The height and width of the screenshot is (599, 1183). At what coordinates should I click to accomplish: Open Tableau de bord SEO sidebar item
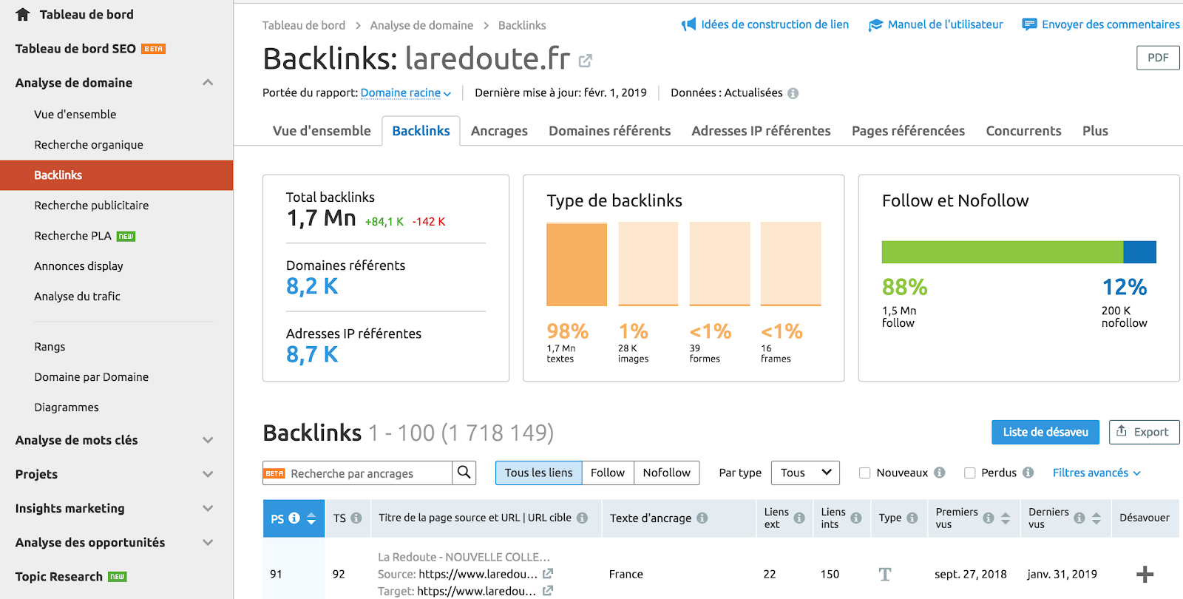click(x=75, y=49)
